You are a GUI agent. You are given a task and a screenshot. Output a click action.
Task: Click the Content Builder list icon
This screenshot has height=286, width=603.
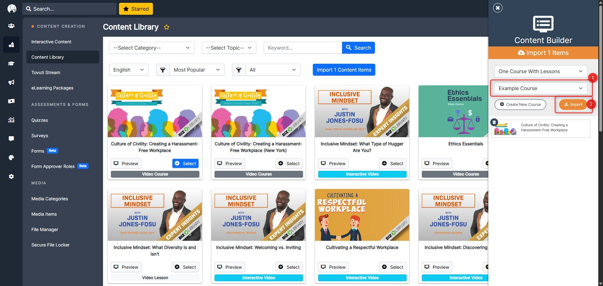pyautogui.click(x=543, y=24)
